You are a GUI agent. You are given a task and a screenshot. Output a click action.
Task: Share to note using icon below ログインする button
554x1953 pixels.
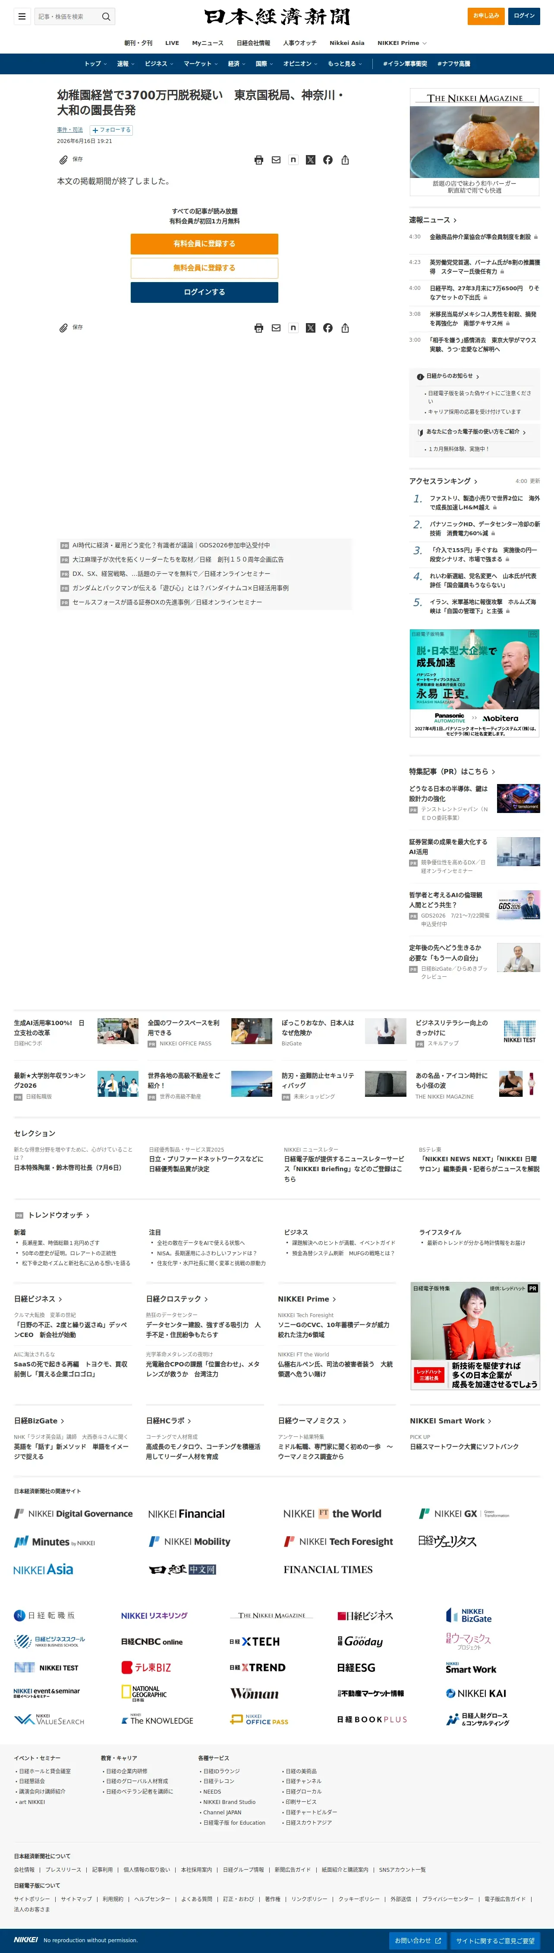click(x=293, y=328)
